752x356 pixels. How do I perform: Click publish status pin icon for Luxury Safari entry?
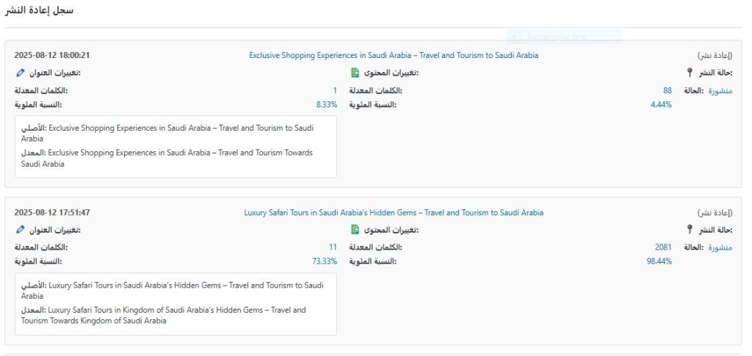[689, 230]
